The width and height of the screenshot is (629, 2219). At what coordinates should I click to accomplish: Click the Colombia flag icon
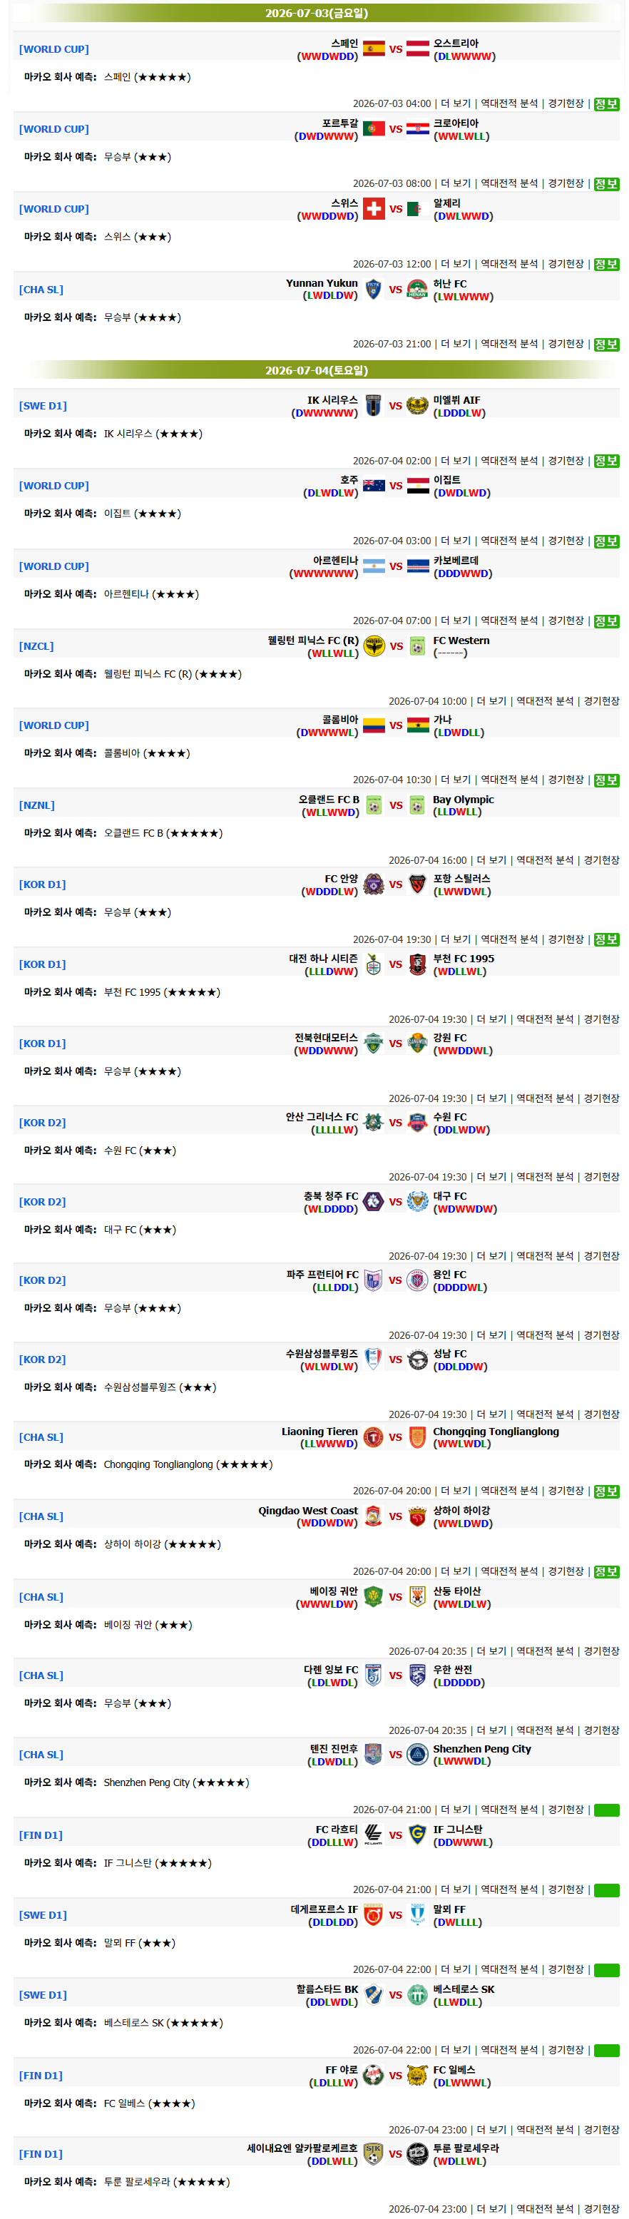pos(373,725)
